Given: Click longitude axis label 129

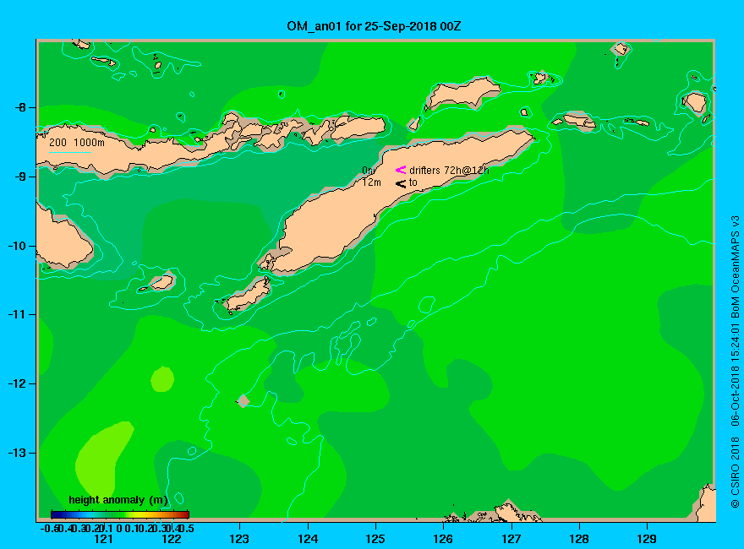Looking at the screenshot, I should point(647,539).
